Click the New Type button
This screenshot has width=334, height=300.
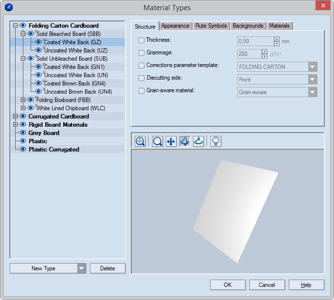44,268
